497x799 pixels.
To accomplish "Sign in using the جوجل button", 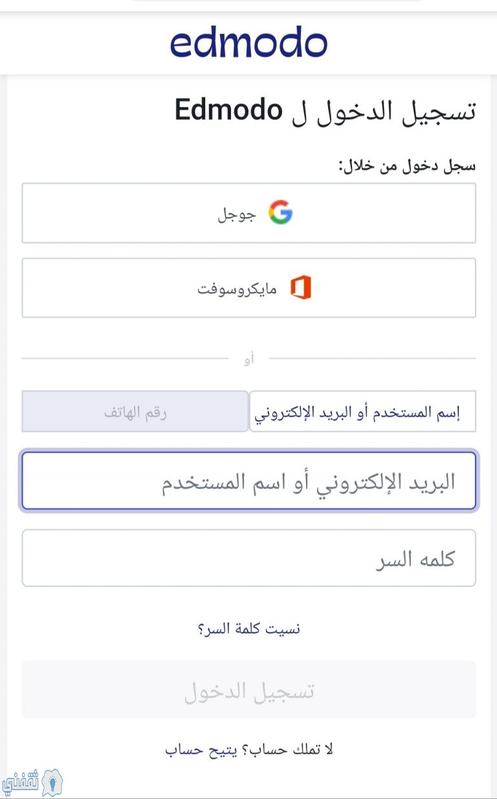I will [x=248, y=213].
